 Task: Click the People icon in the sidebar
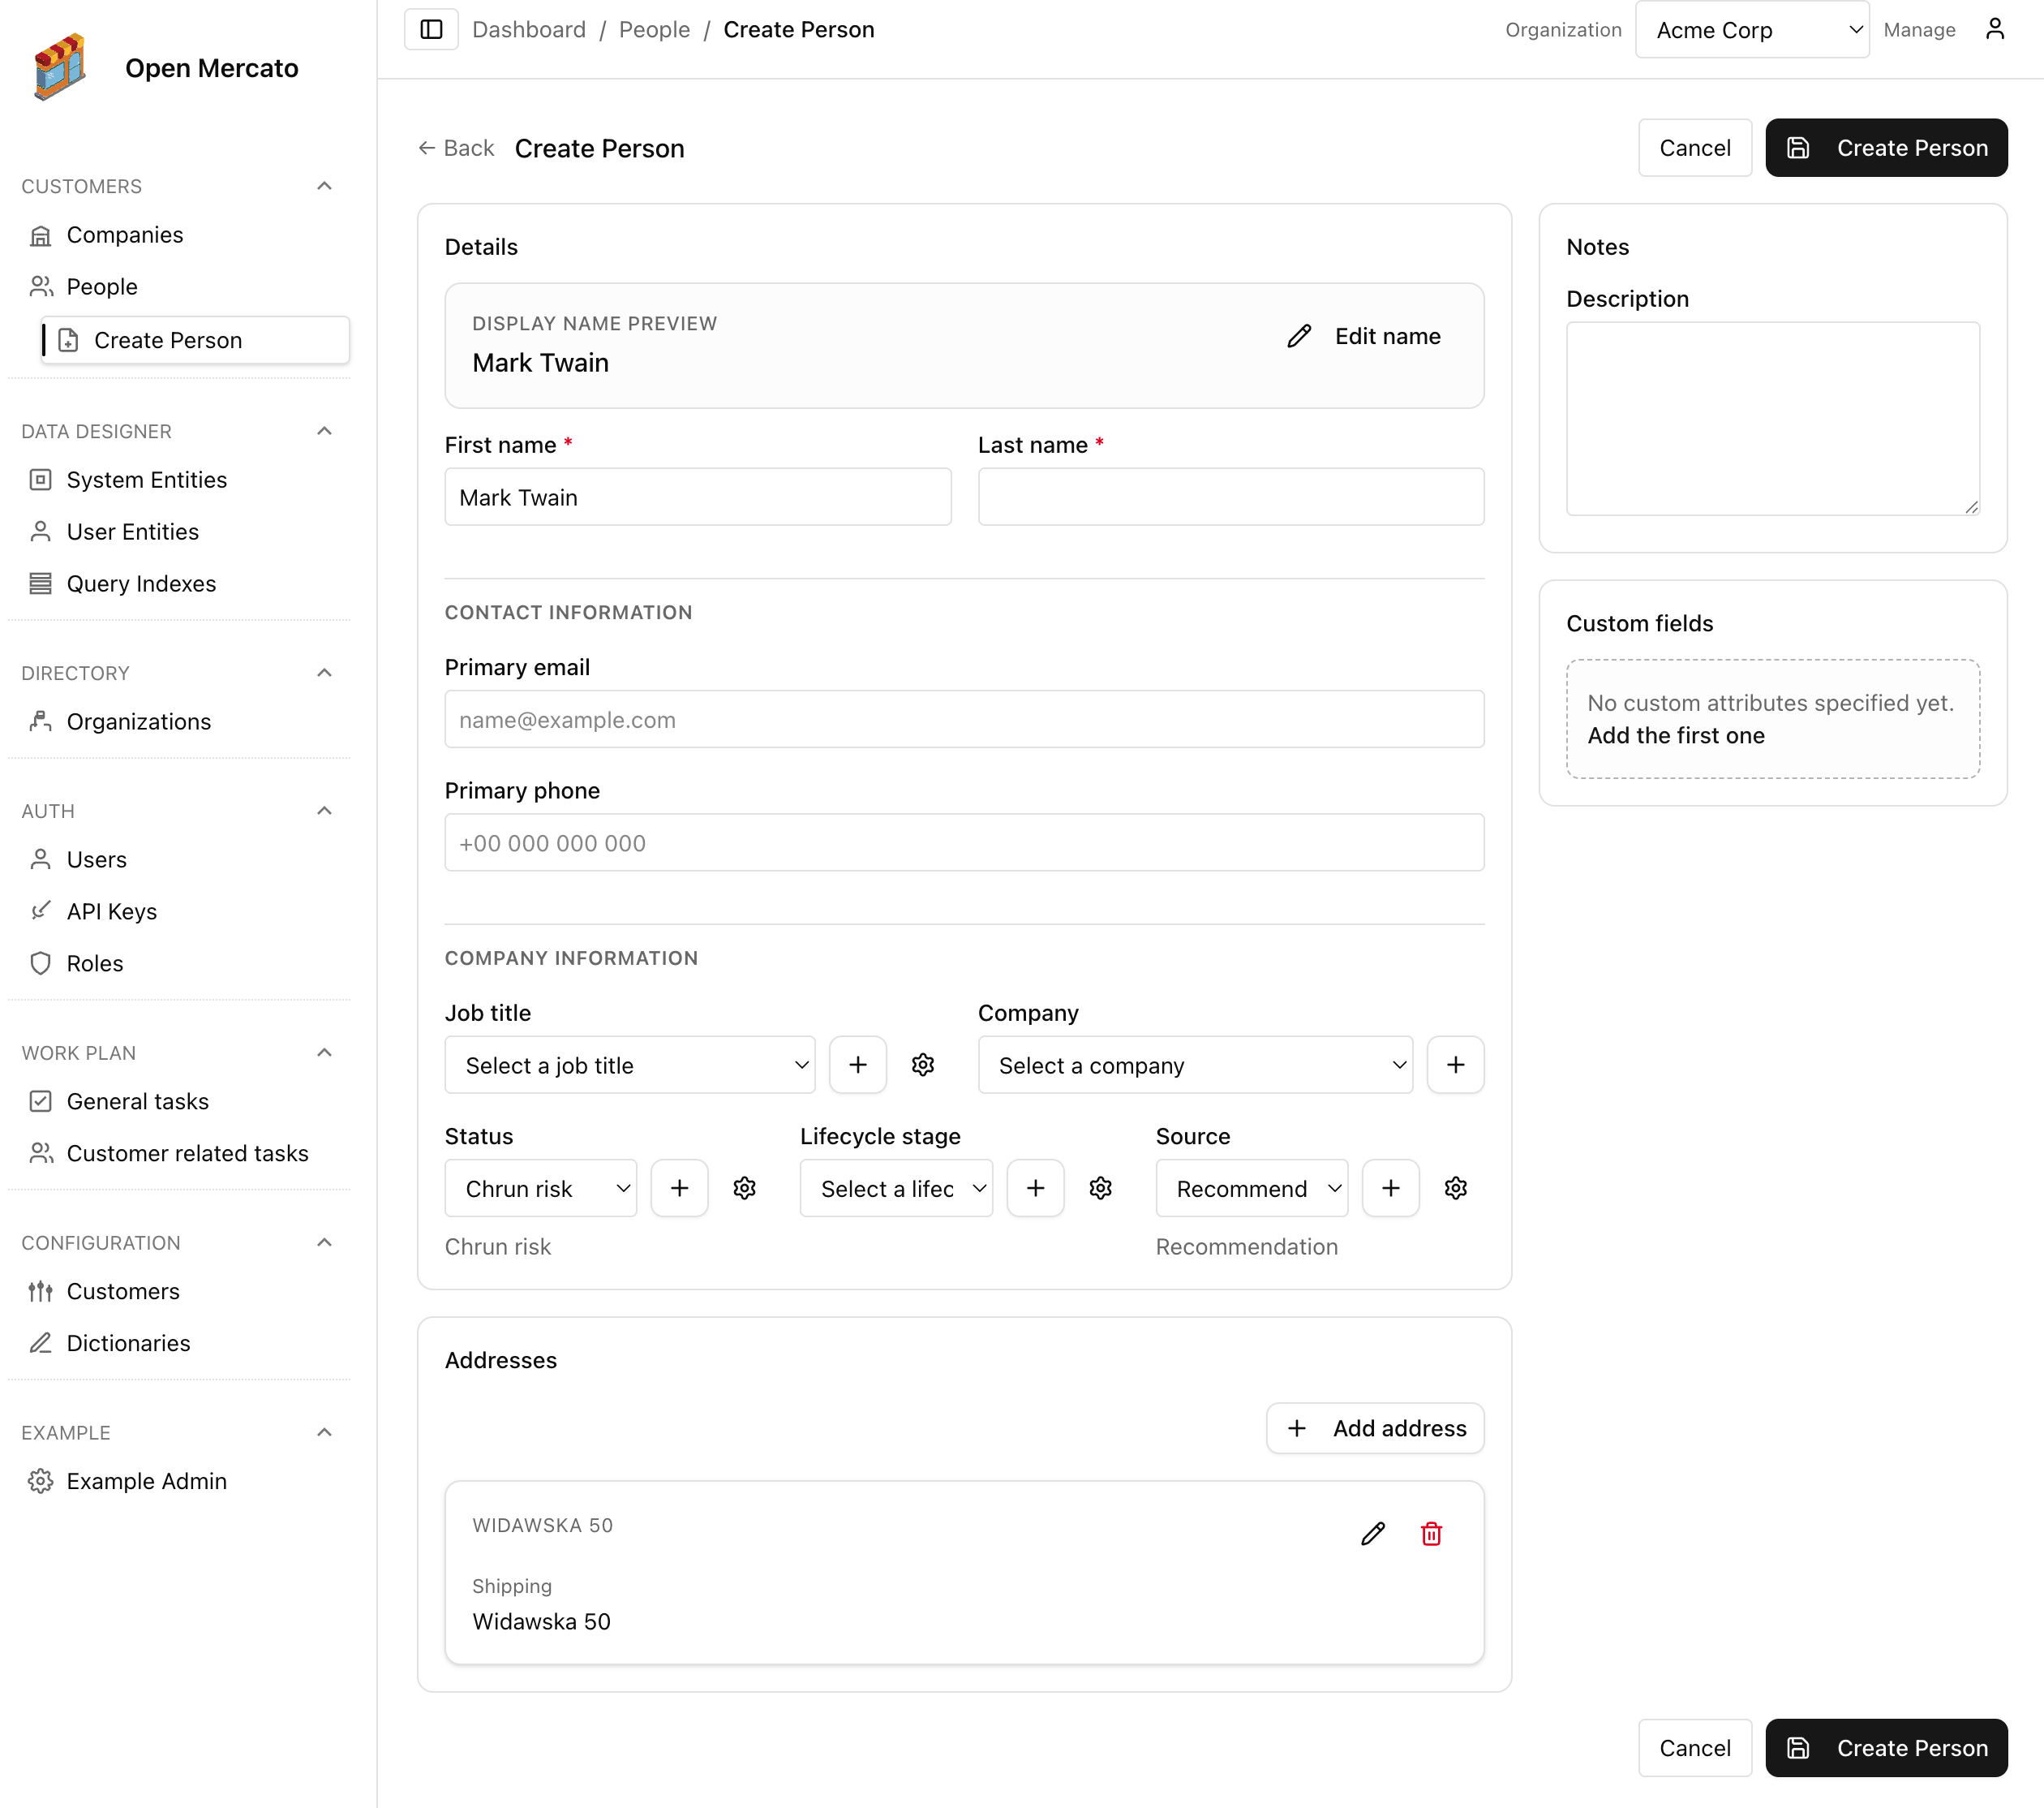tap(41, 286)
